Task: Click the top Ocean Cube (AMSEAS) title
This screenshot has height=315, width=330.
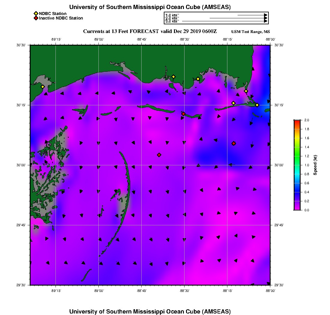Action: point(150,7)
